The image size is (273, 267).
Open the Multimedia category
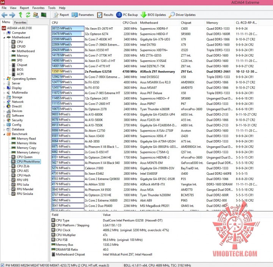tap(17, 93)
